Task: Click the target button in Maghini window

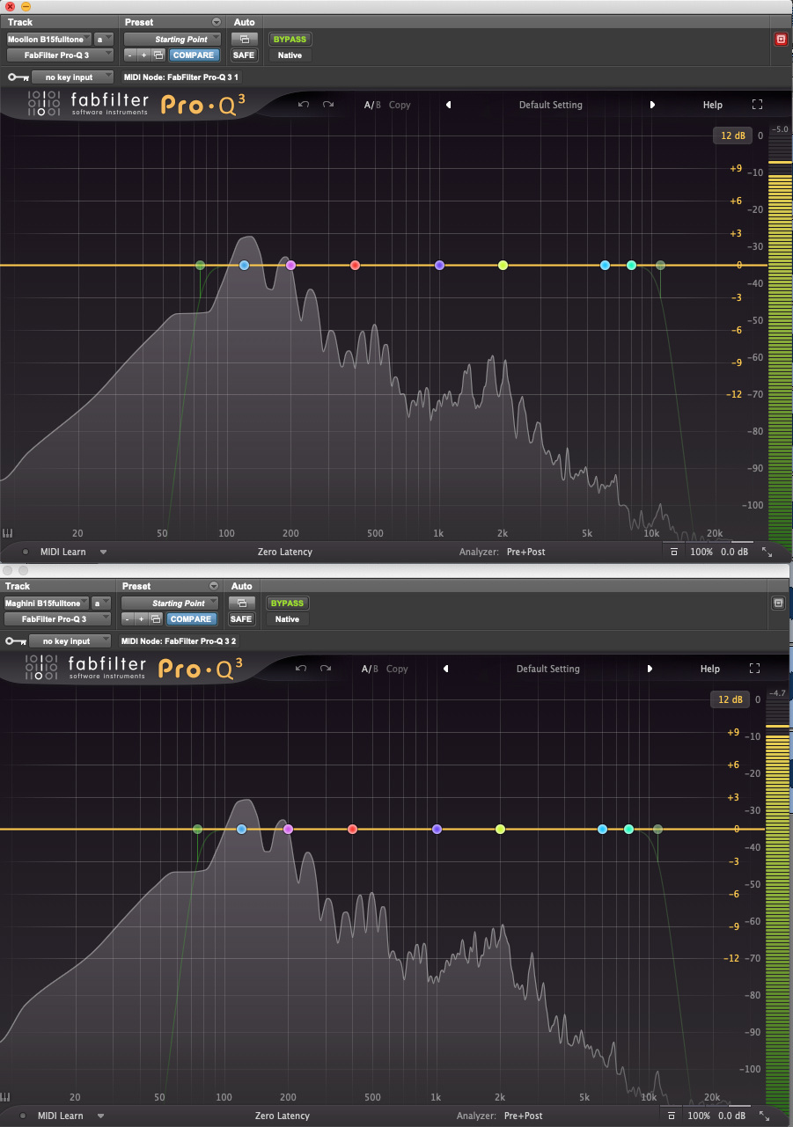Action: tap(777, 603)
